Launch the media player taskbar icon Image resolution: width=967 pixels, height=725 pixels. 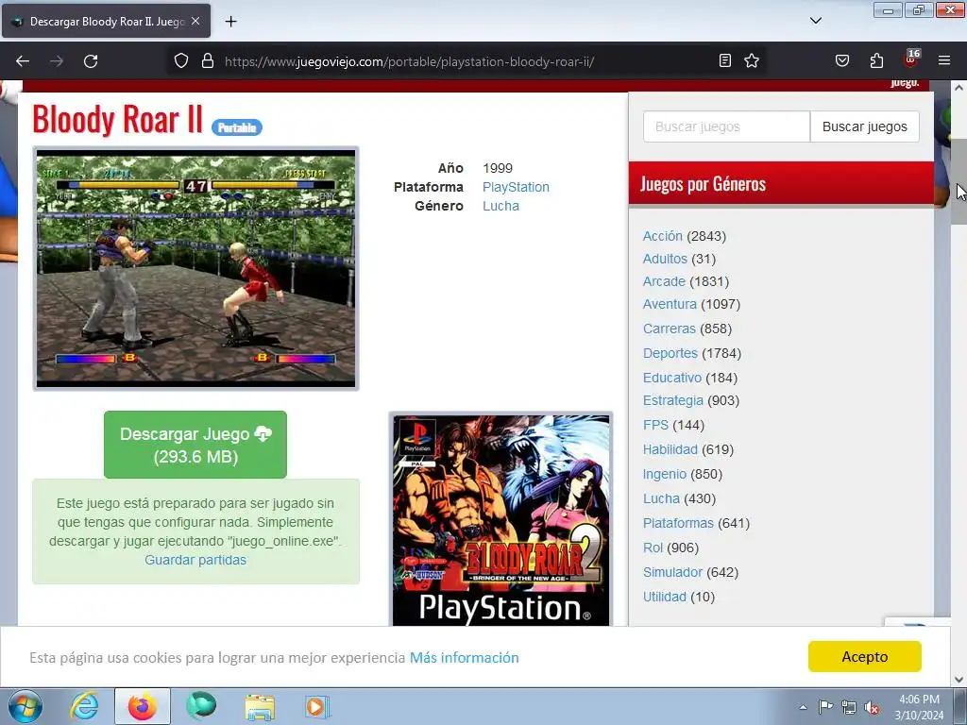(x=317, y=706)
